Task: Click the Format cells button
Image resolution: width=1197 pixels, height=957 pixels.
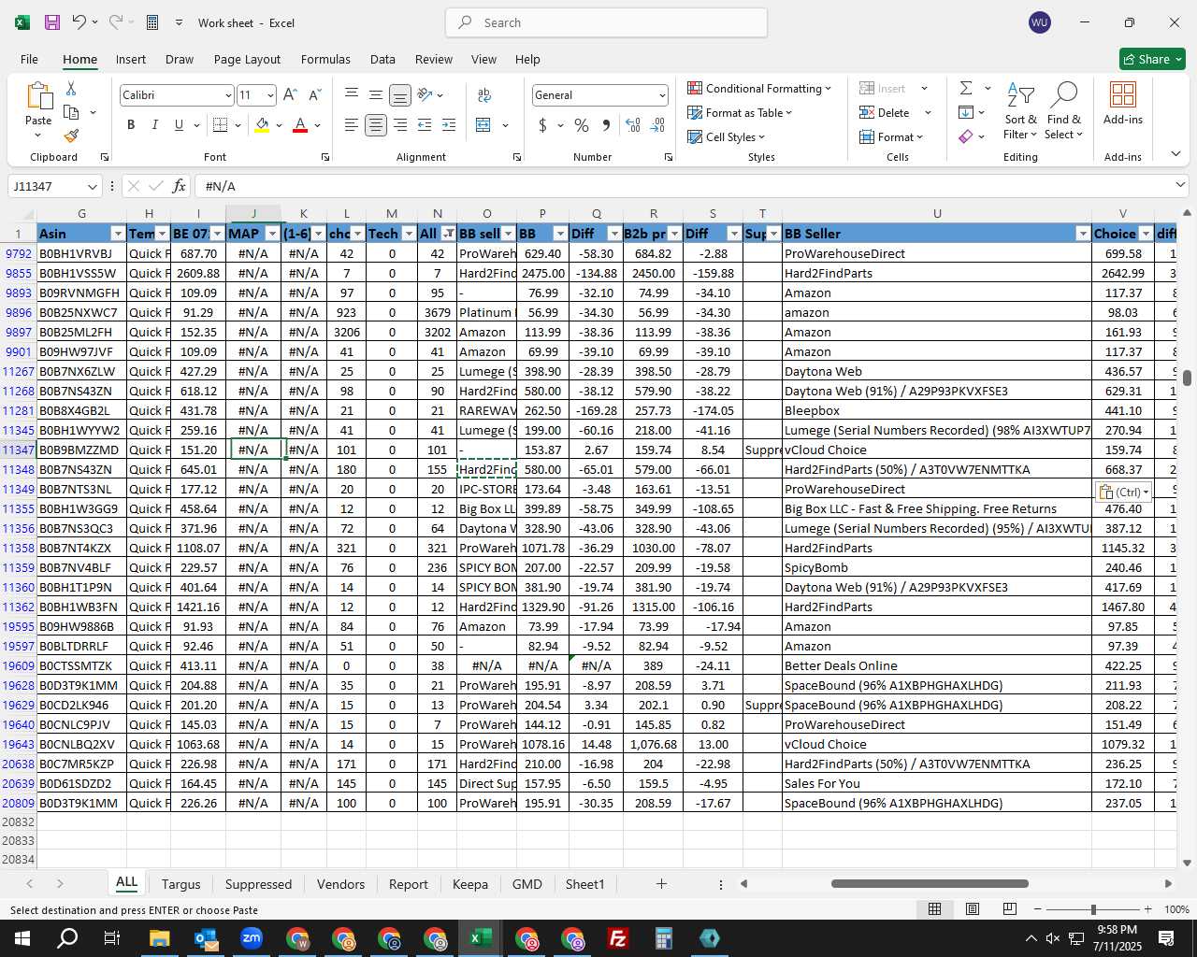Action: coord(891,136)
